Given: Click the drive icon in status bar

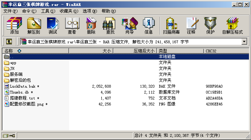Looking at the screenshot, I should point(5,136).
